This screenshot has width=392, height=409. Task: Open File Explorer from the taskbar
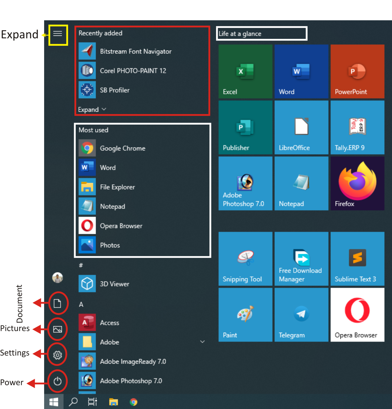point(113,402)
